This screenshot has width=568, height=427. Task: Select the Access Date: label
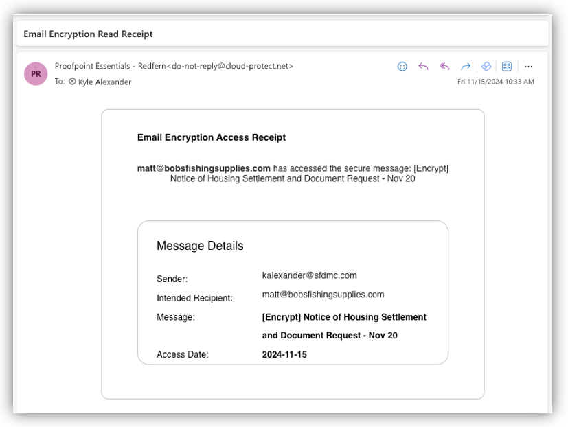point(183,354)
